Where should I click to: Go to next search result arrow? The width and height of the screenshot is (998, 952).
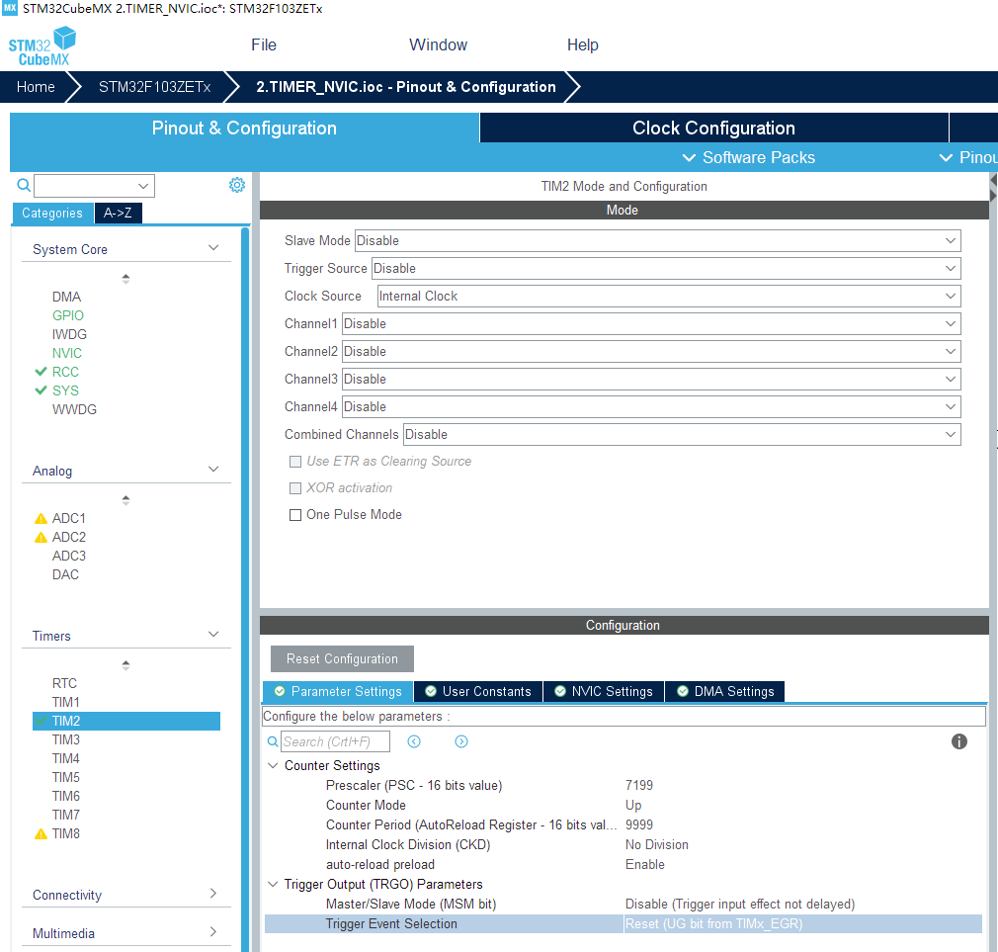click(x=461, y=741)
